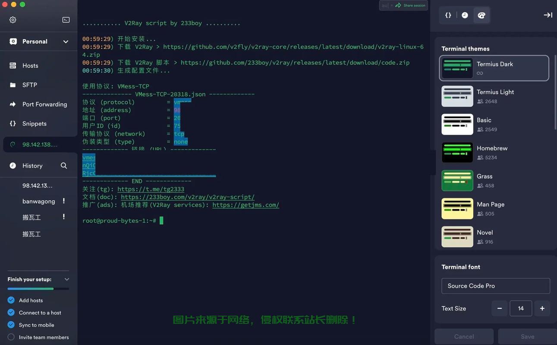Open settings gear icon in sidebar
Viewport: 557px width, 345px height.
click(x=13, y=20)
